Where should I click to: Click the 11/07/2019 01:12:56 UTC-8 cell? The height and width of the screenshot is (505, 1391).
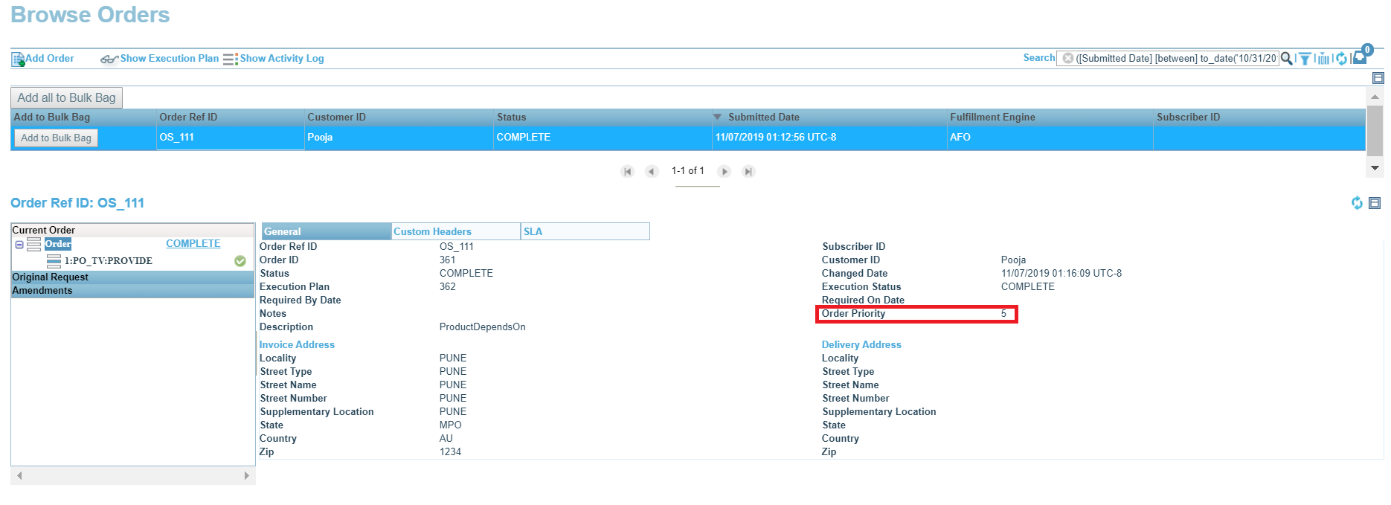click(829, 138)
